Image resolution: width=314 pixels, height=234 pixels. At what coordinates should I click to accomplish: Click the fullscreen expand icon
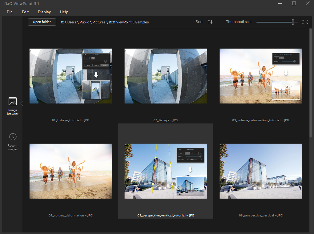click(x=305, y=22)
